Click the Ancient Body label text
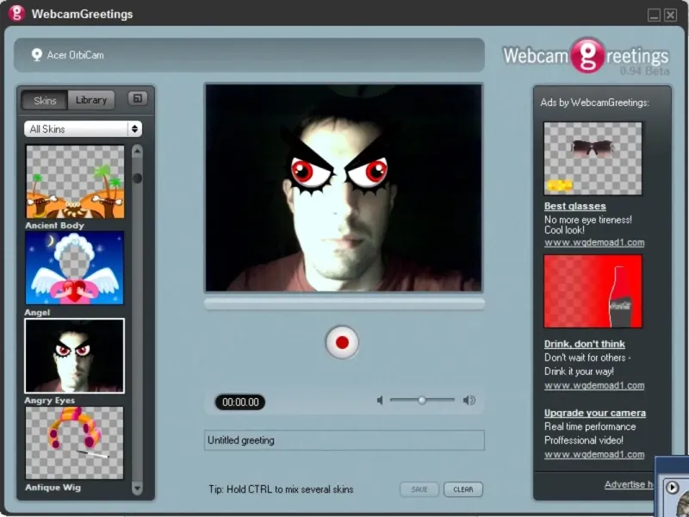This screenshot has width=689, height=517. tap(54, 226)
